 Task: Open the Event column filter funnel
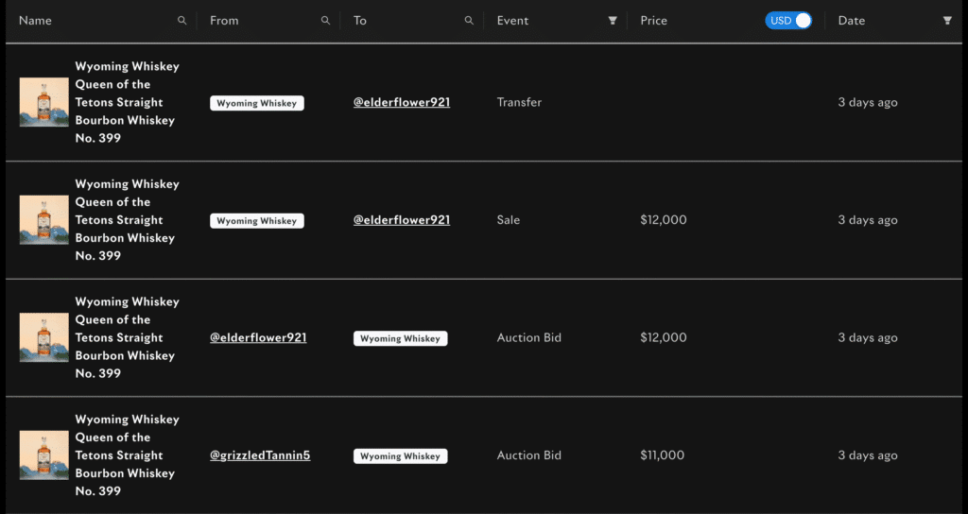613,21
